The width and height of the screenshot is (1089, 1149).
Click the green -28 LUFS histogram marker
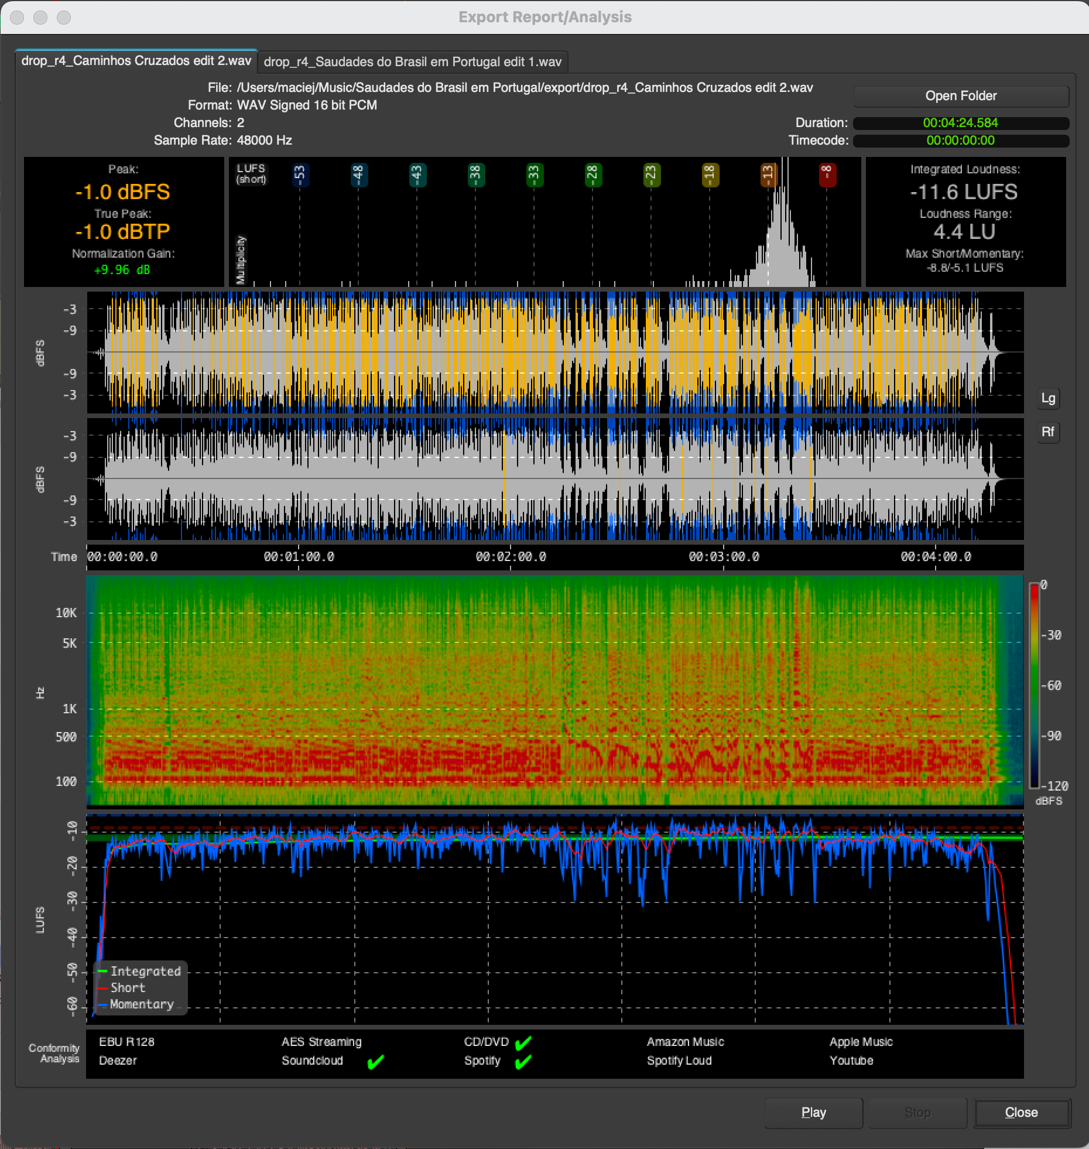coord(593,175)
